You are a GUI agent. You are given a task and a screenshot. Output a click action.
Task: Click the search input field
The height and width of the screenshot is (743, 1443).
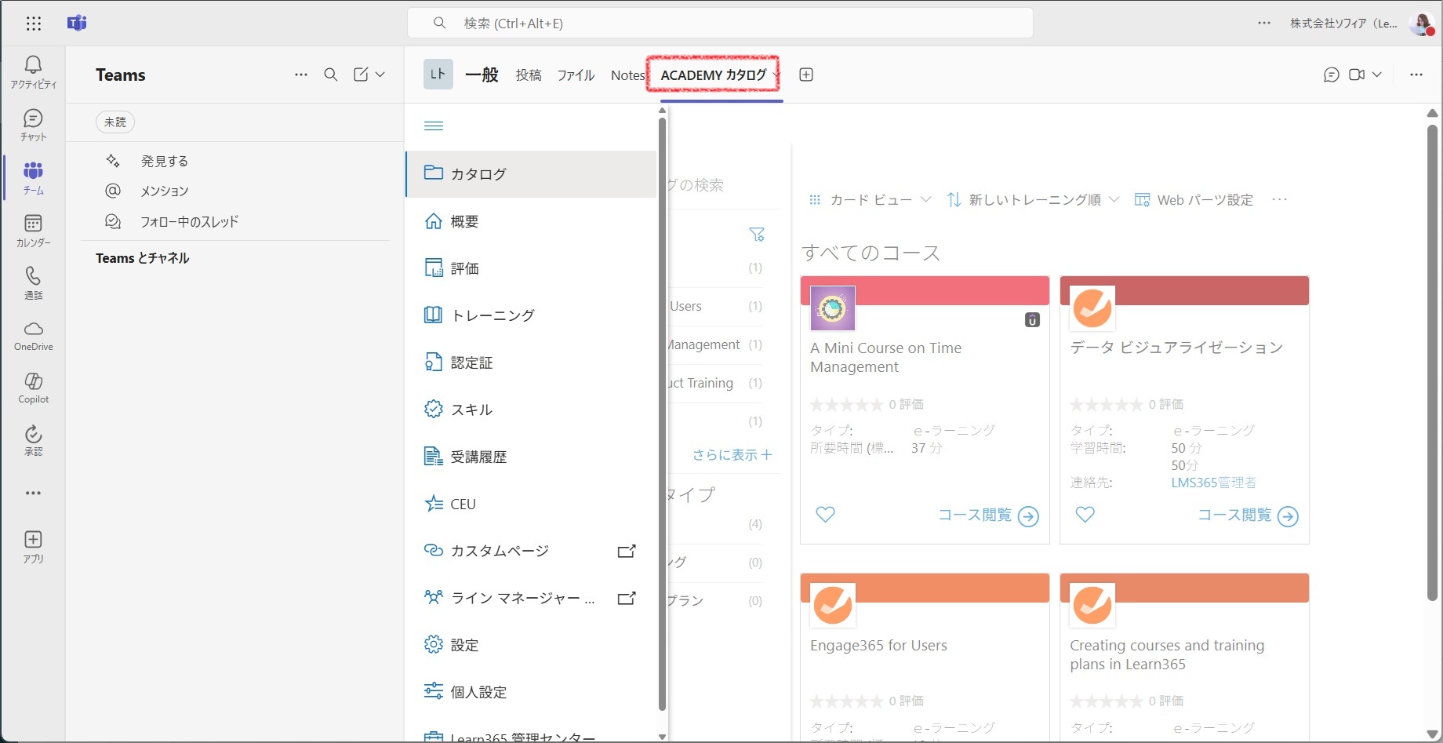pyautogui.click(x=720, y=24)
